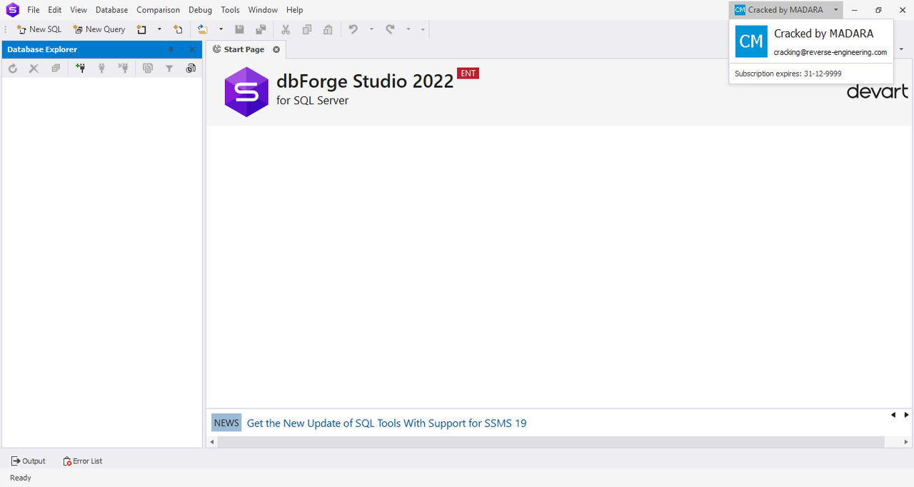Click the account dropdown 'Cracked by MADARA'

786,10
